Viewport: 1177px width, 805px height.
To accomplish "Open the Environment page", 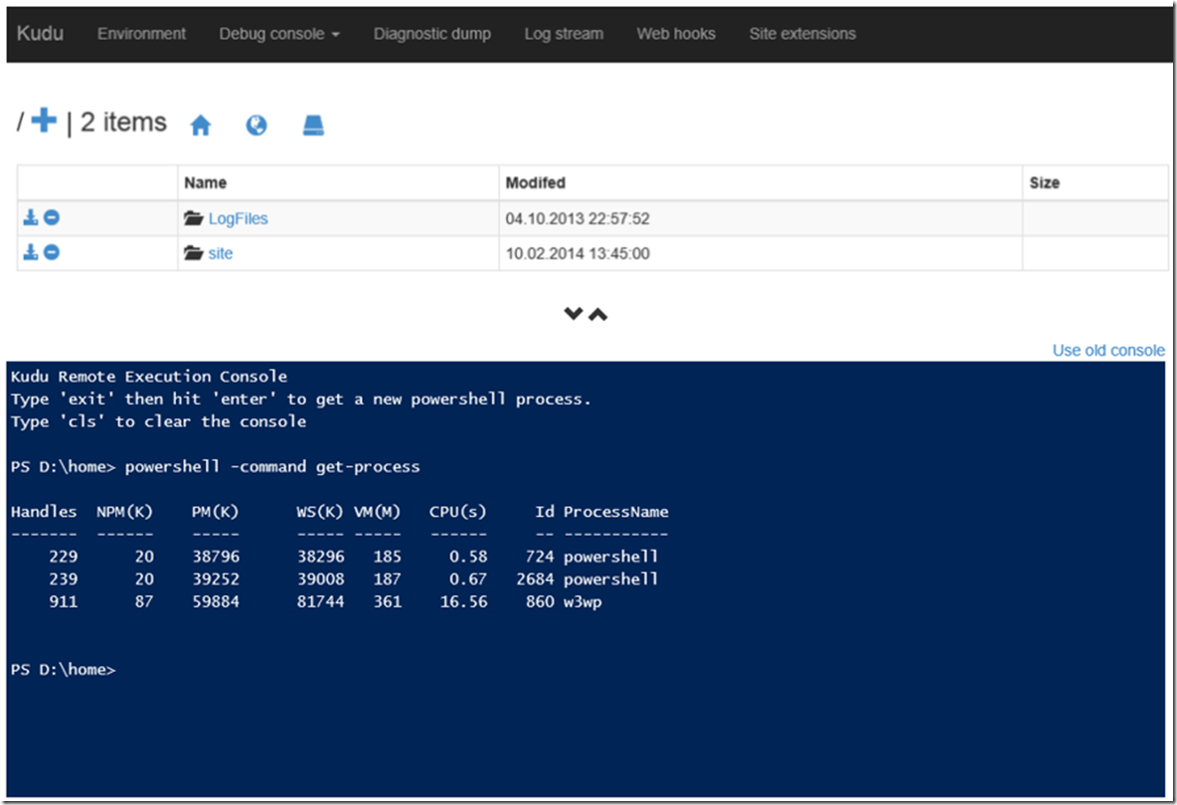I will [x=141, y=34].
